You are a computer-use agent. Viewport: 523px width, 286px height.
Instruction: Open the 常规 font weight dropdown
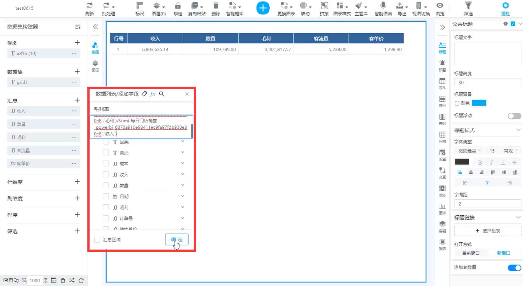pos(511,151)
